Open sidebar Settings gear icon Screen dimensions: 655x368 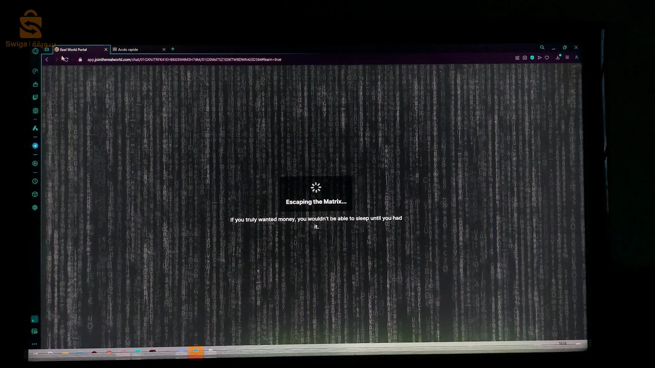(x=35, y=208)
